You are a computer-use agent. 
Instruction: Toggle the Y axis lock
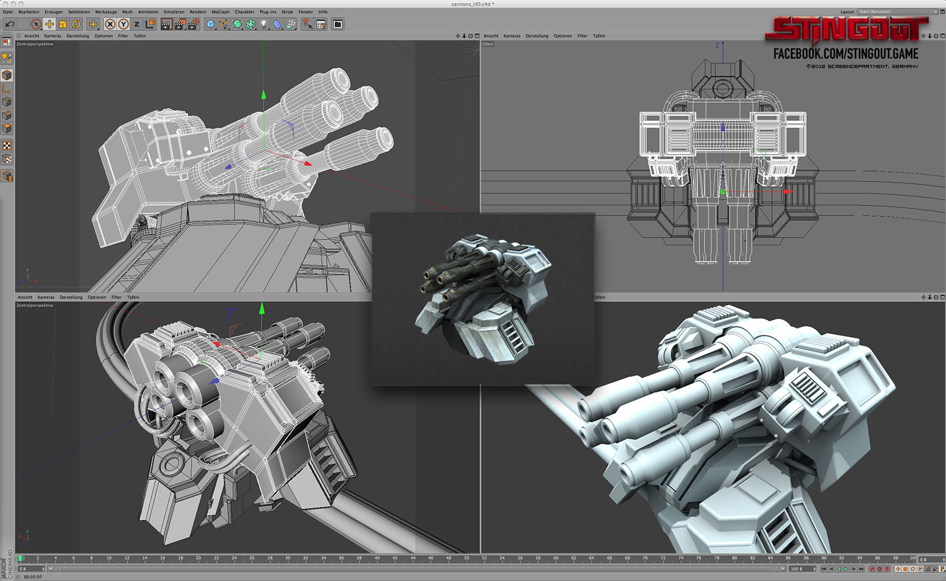[123, 24]
